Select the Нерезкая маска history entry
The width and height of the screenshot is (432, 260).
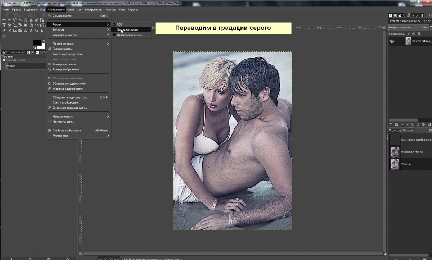click(412, 152)
